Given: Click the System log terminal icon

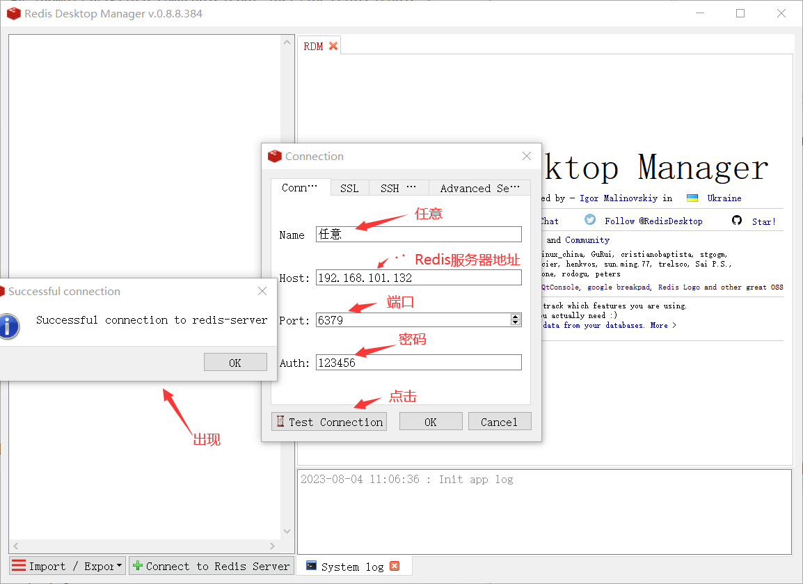Looking at the screenshot, I should pyautogui.click(x=311, y=566).
